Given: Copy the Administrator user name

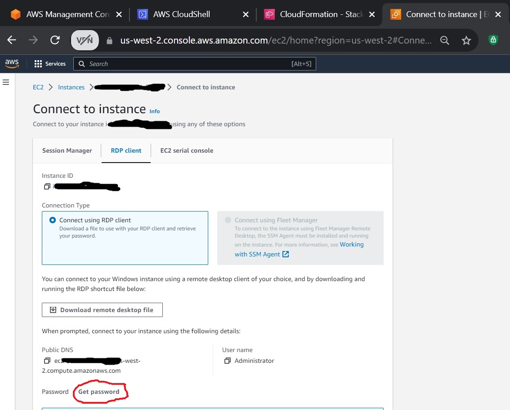Looking at the screenshot, I should coord(228,361).
